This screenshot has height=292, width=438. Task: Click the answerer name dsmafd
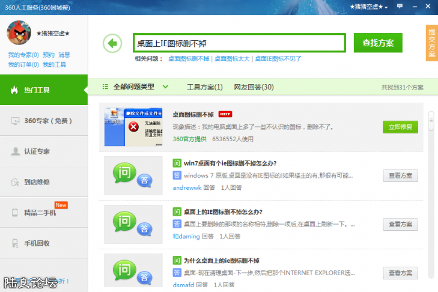point(183,285)
